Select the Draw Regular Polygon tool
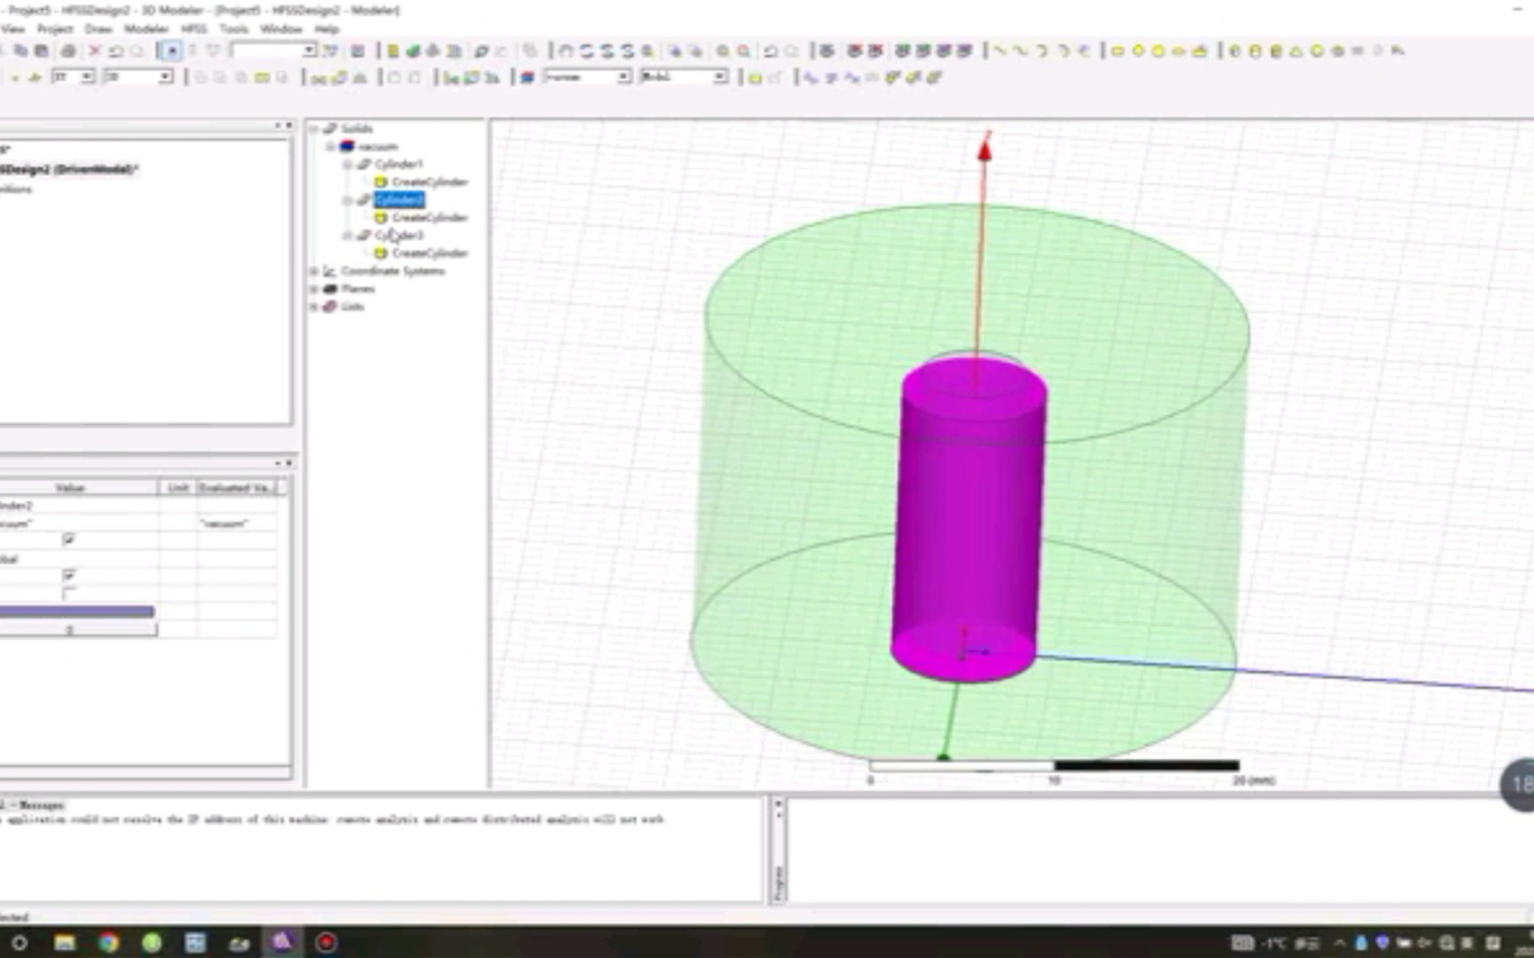This screenshot has height=958, width=1534. point(1158,51)
